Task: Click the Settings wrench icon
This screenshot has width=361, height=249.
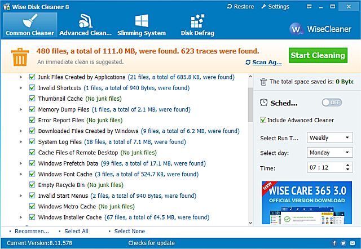Action: (x=263, y=6)
